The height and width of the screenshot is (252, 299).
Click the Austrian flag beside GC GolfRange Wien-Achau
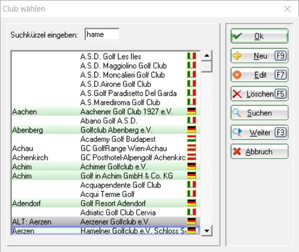click(x=191, y=148)
